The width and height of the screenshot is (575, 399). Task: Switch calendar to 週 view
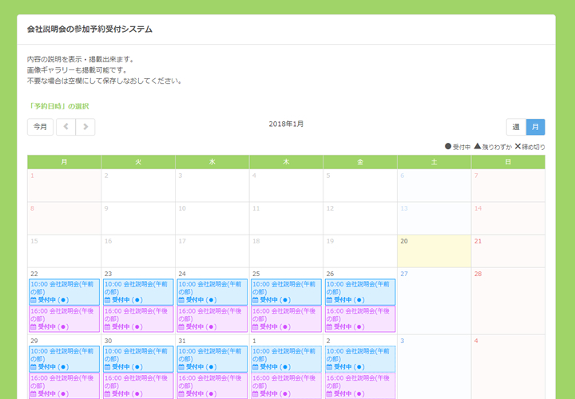coord(516,127)
